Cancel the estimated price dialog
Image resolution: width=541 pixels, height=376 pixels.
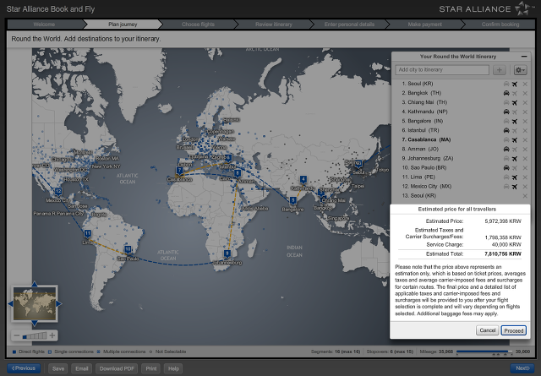(487, 330)
